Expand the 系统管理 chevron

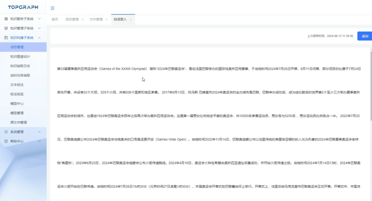pyautogui.click(x=39, y=132)
